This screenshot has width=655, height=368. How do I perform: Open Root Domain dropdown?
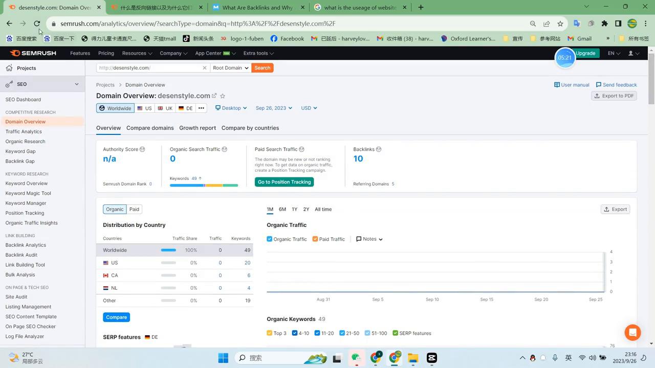(x=230, y=67)
